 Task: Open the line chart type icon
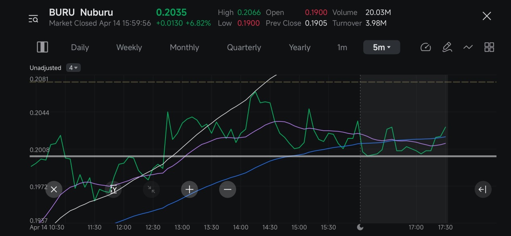(x=468, y=47)
